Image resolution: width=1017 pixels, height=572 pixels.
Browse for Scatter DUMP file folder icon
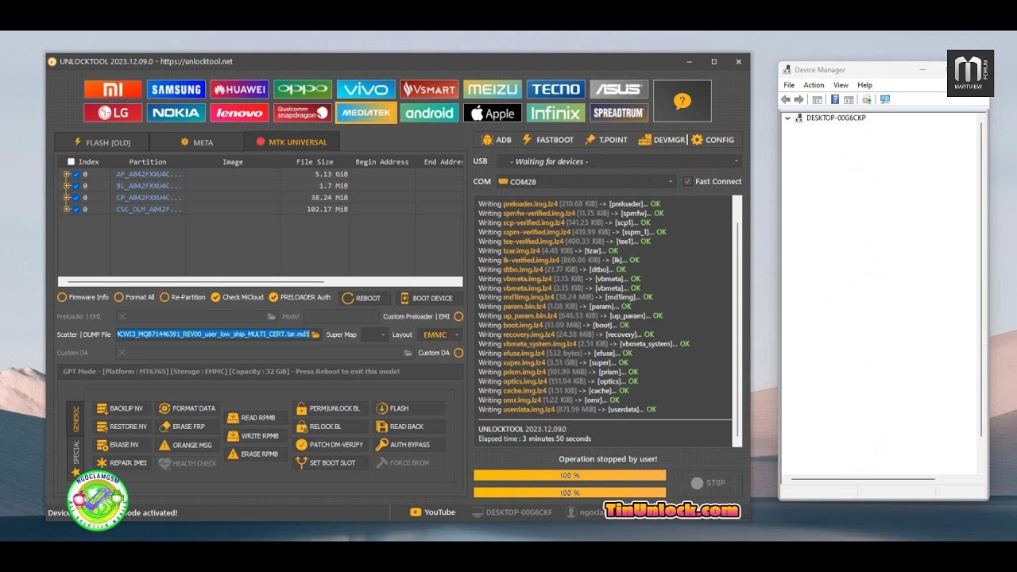tap(316, 334)
